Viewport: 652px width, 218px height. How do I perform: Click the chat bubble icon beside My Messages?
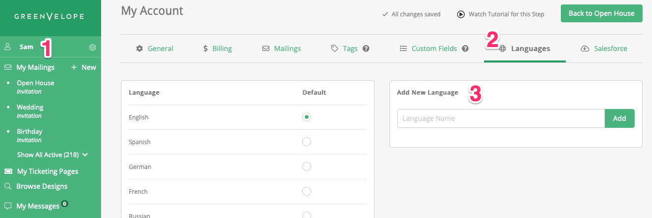pyautogui.click(x=8, y=206)
